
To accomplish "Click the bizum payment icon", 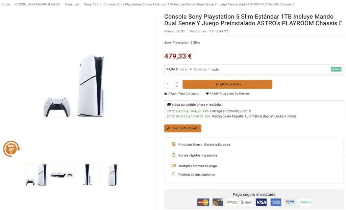I will 246,202.
